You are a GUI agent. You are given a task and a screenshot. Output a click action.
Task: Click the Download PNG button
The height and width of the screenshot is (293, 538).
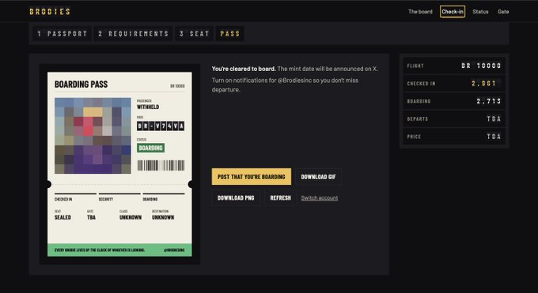tap(236, 198)
